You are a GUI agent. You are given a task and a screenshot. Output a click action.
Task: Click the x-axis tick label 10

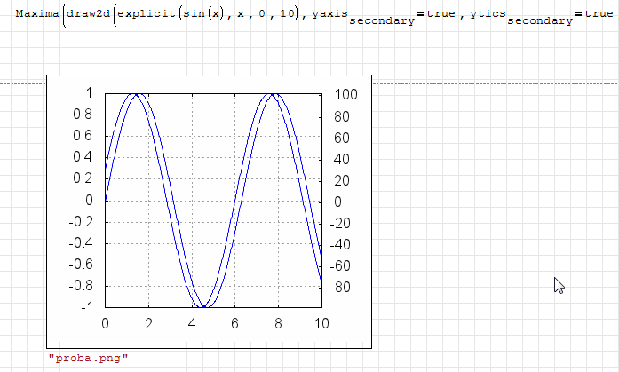[x=321, y=323]
